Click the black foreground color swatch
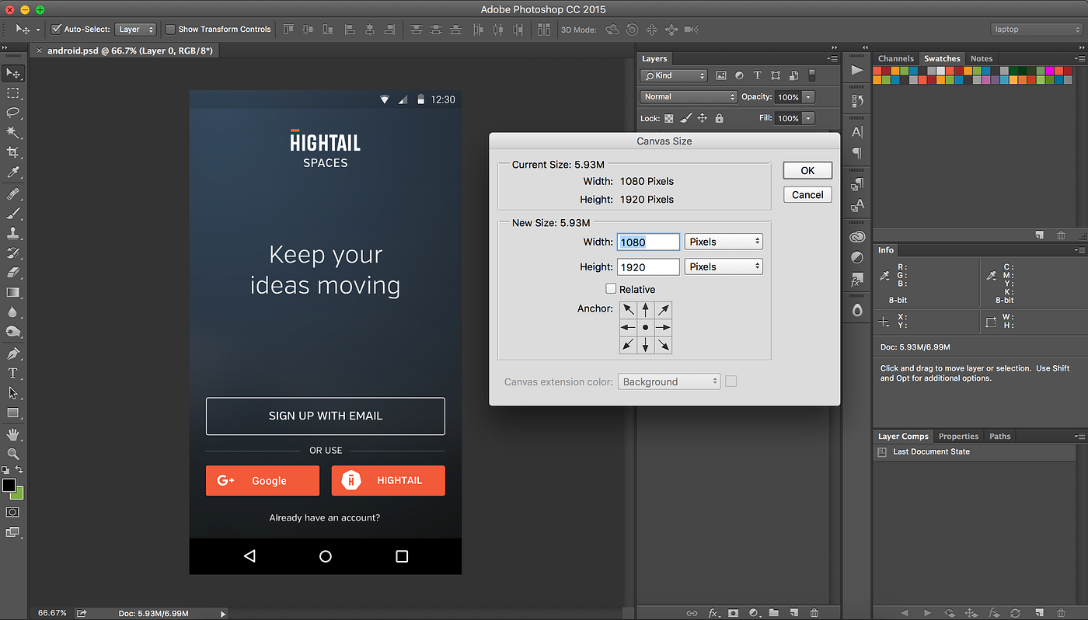Viewport: 1088px width, 620px height. click(x=9, y=486)
